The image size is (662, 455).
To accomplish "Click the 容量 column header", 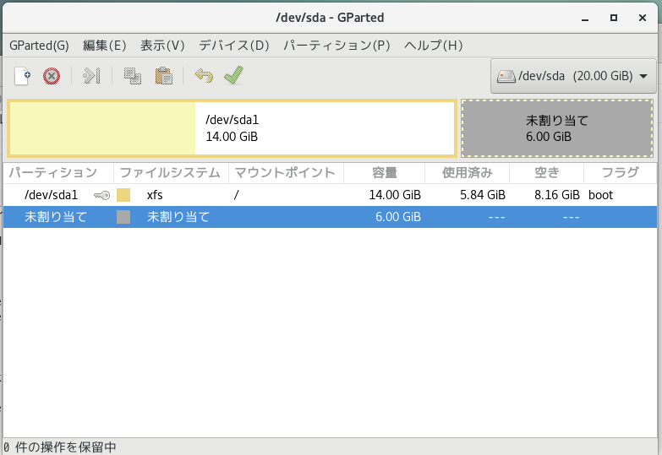I will tap(384, 172).
